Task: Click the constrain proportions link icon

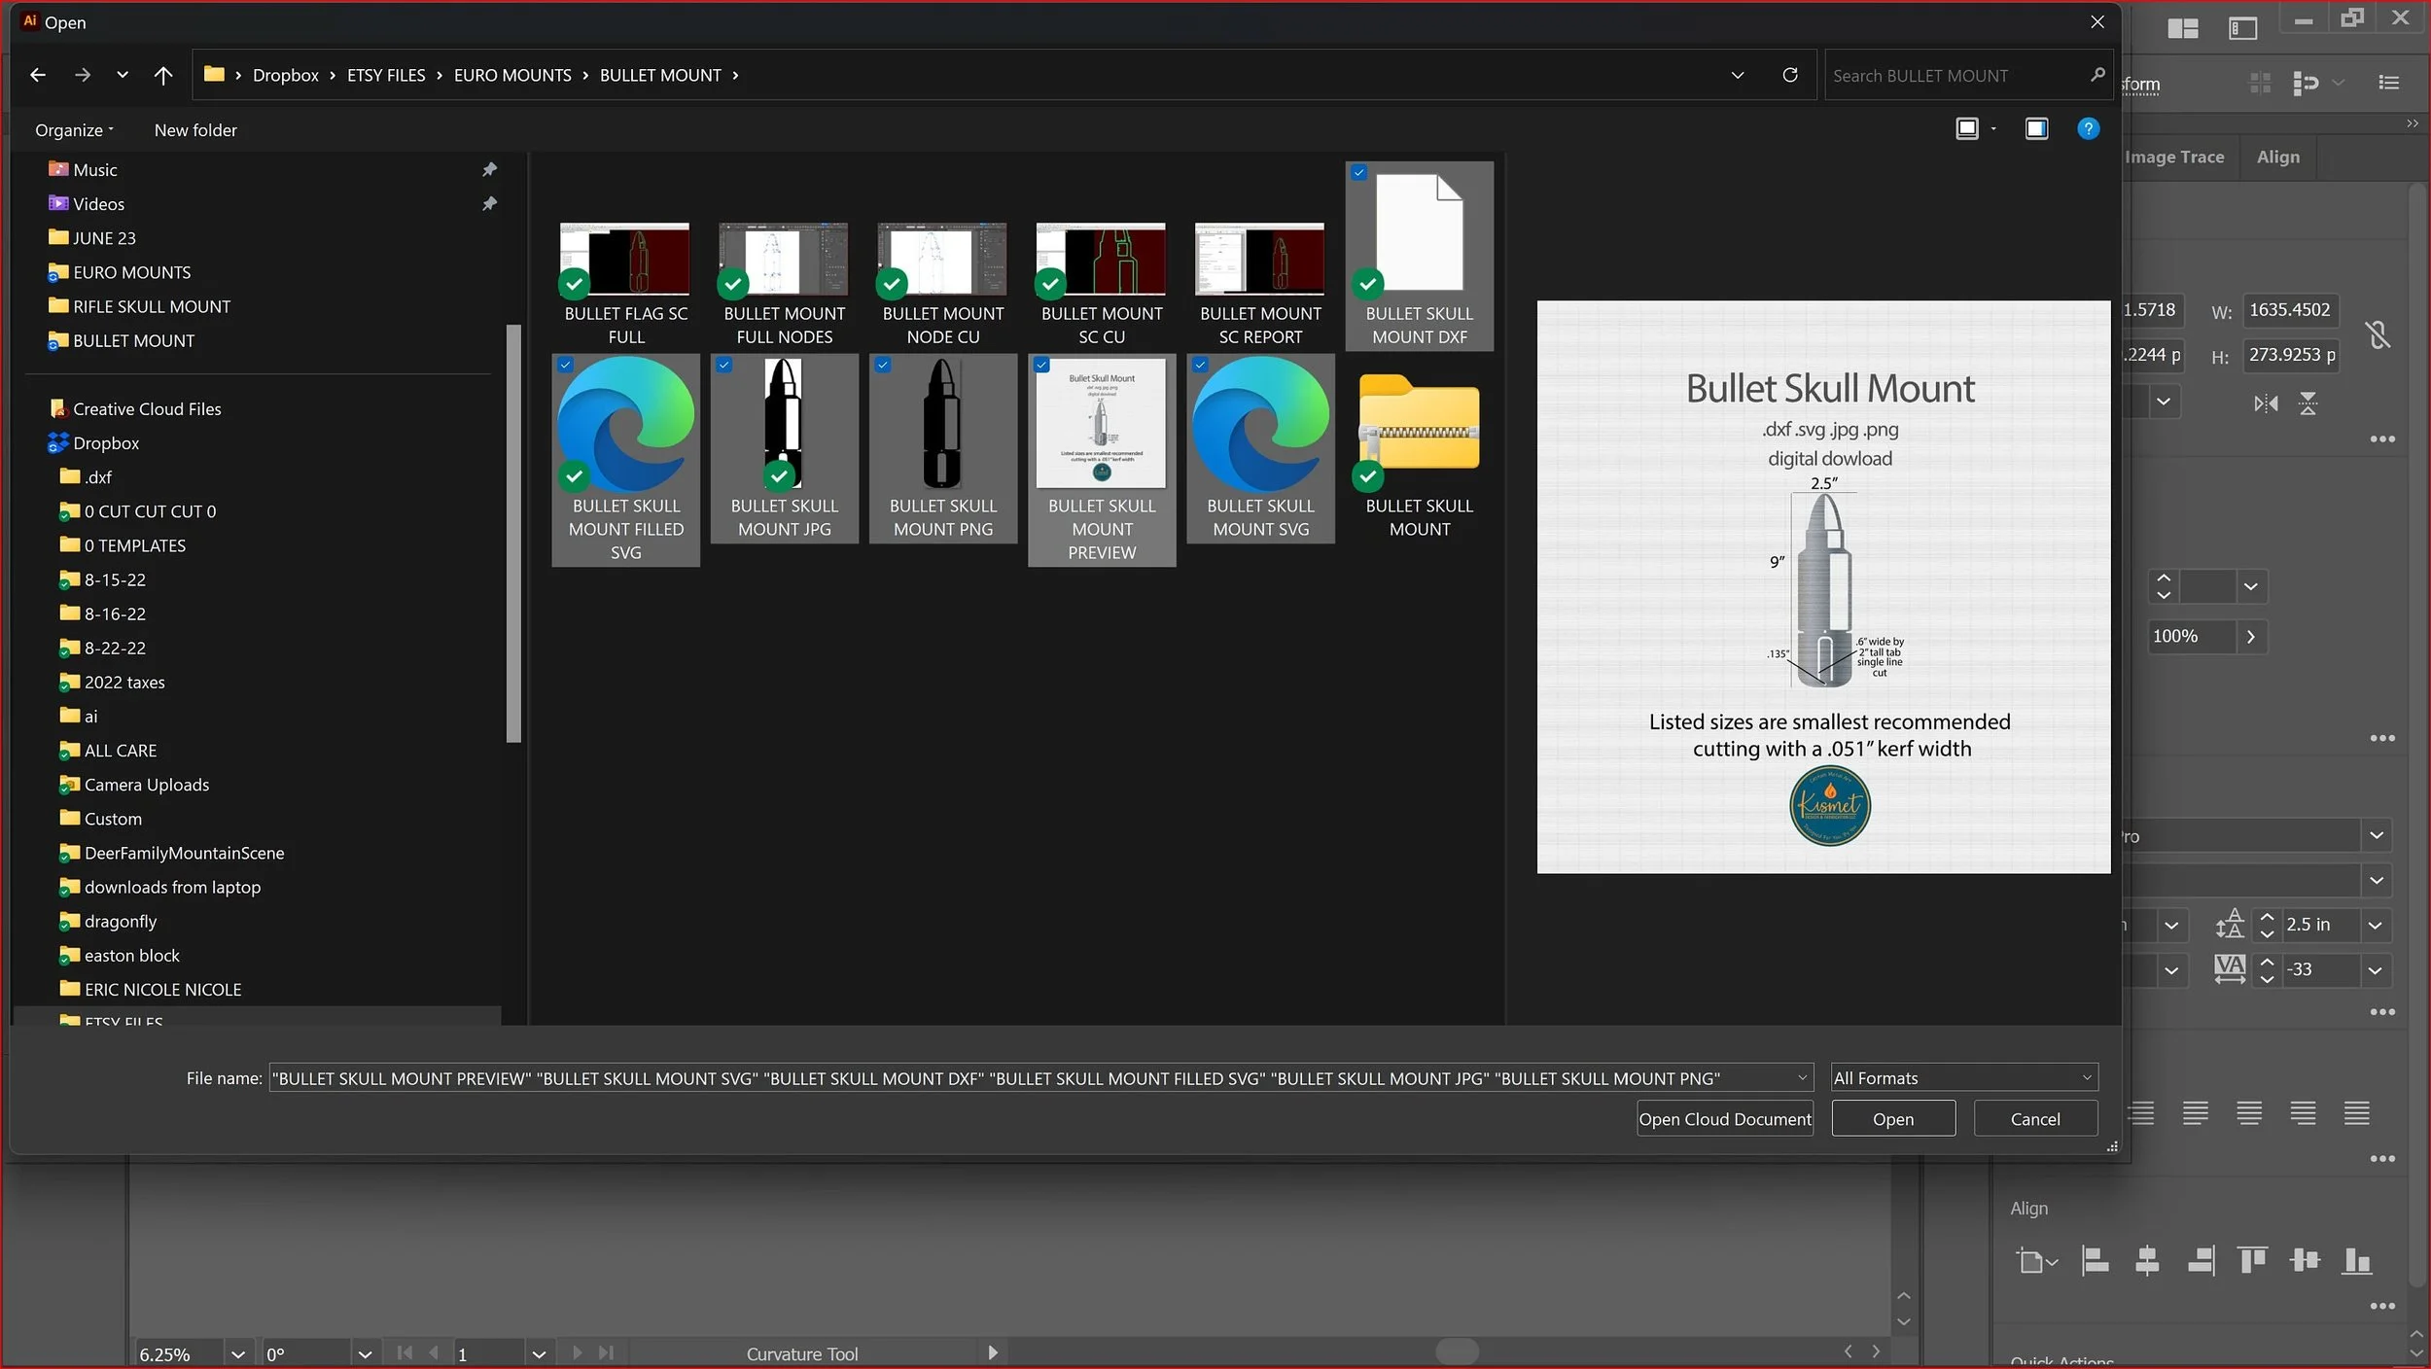Action: click(x=2378, y=335)
